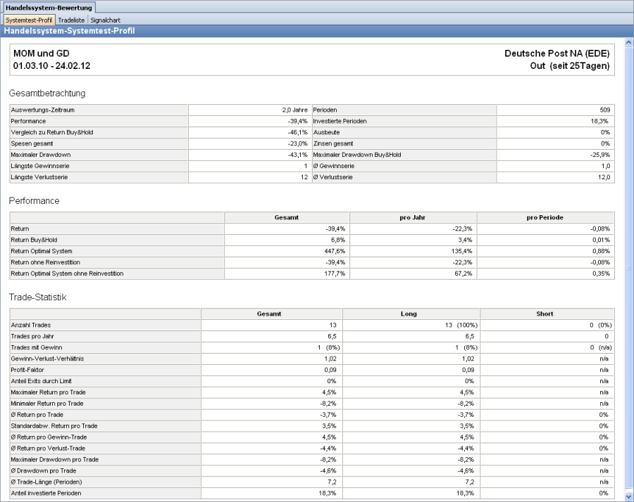
Task: Click the Maximaler Drawdown Buy&Hold label
Action: [356, 155]
